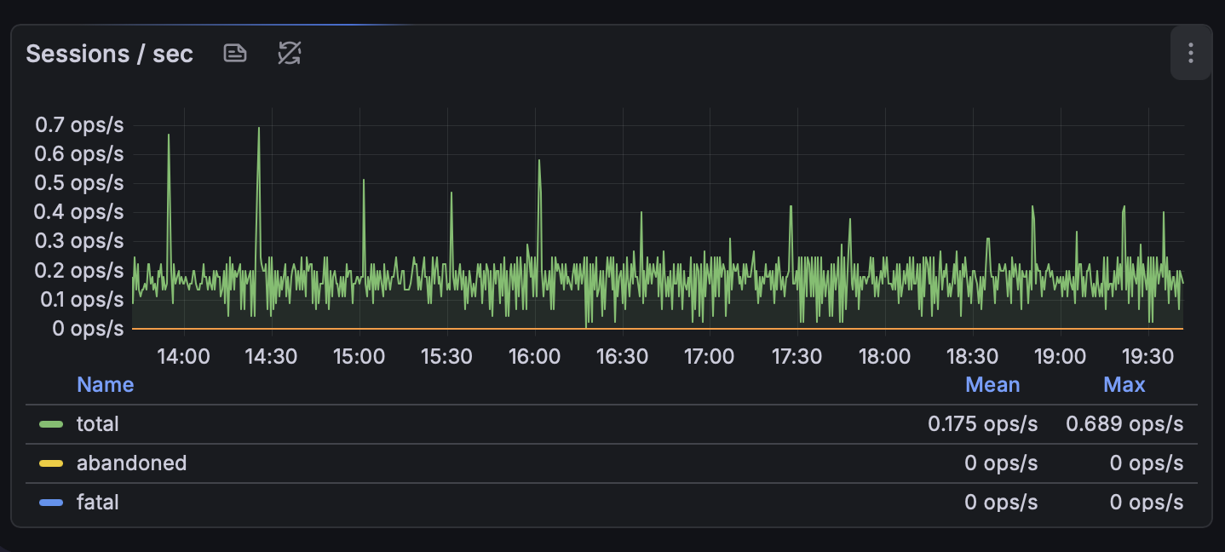Click the 17:00 label on the time axis
1225x552 pixels.
tap(709, 356)
